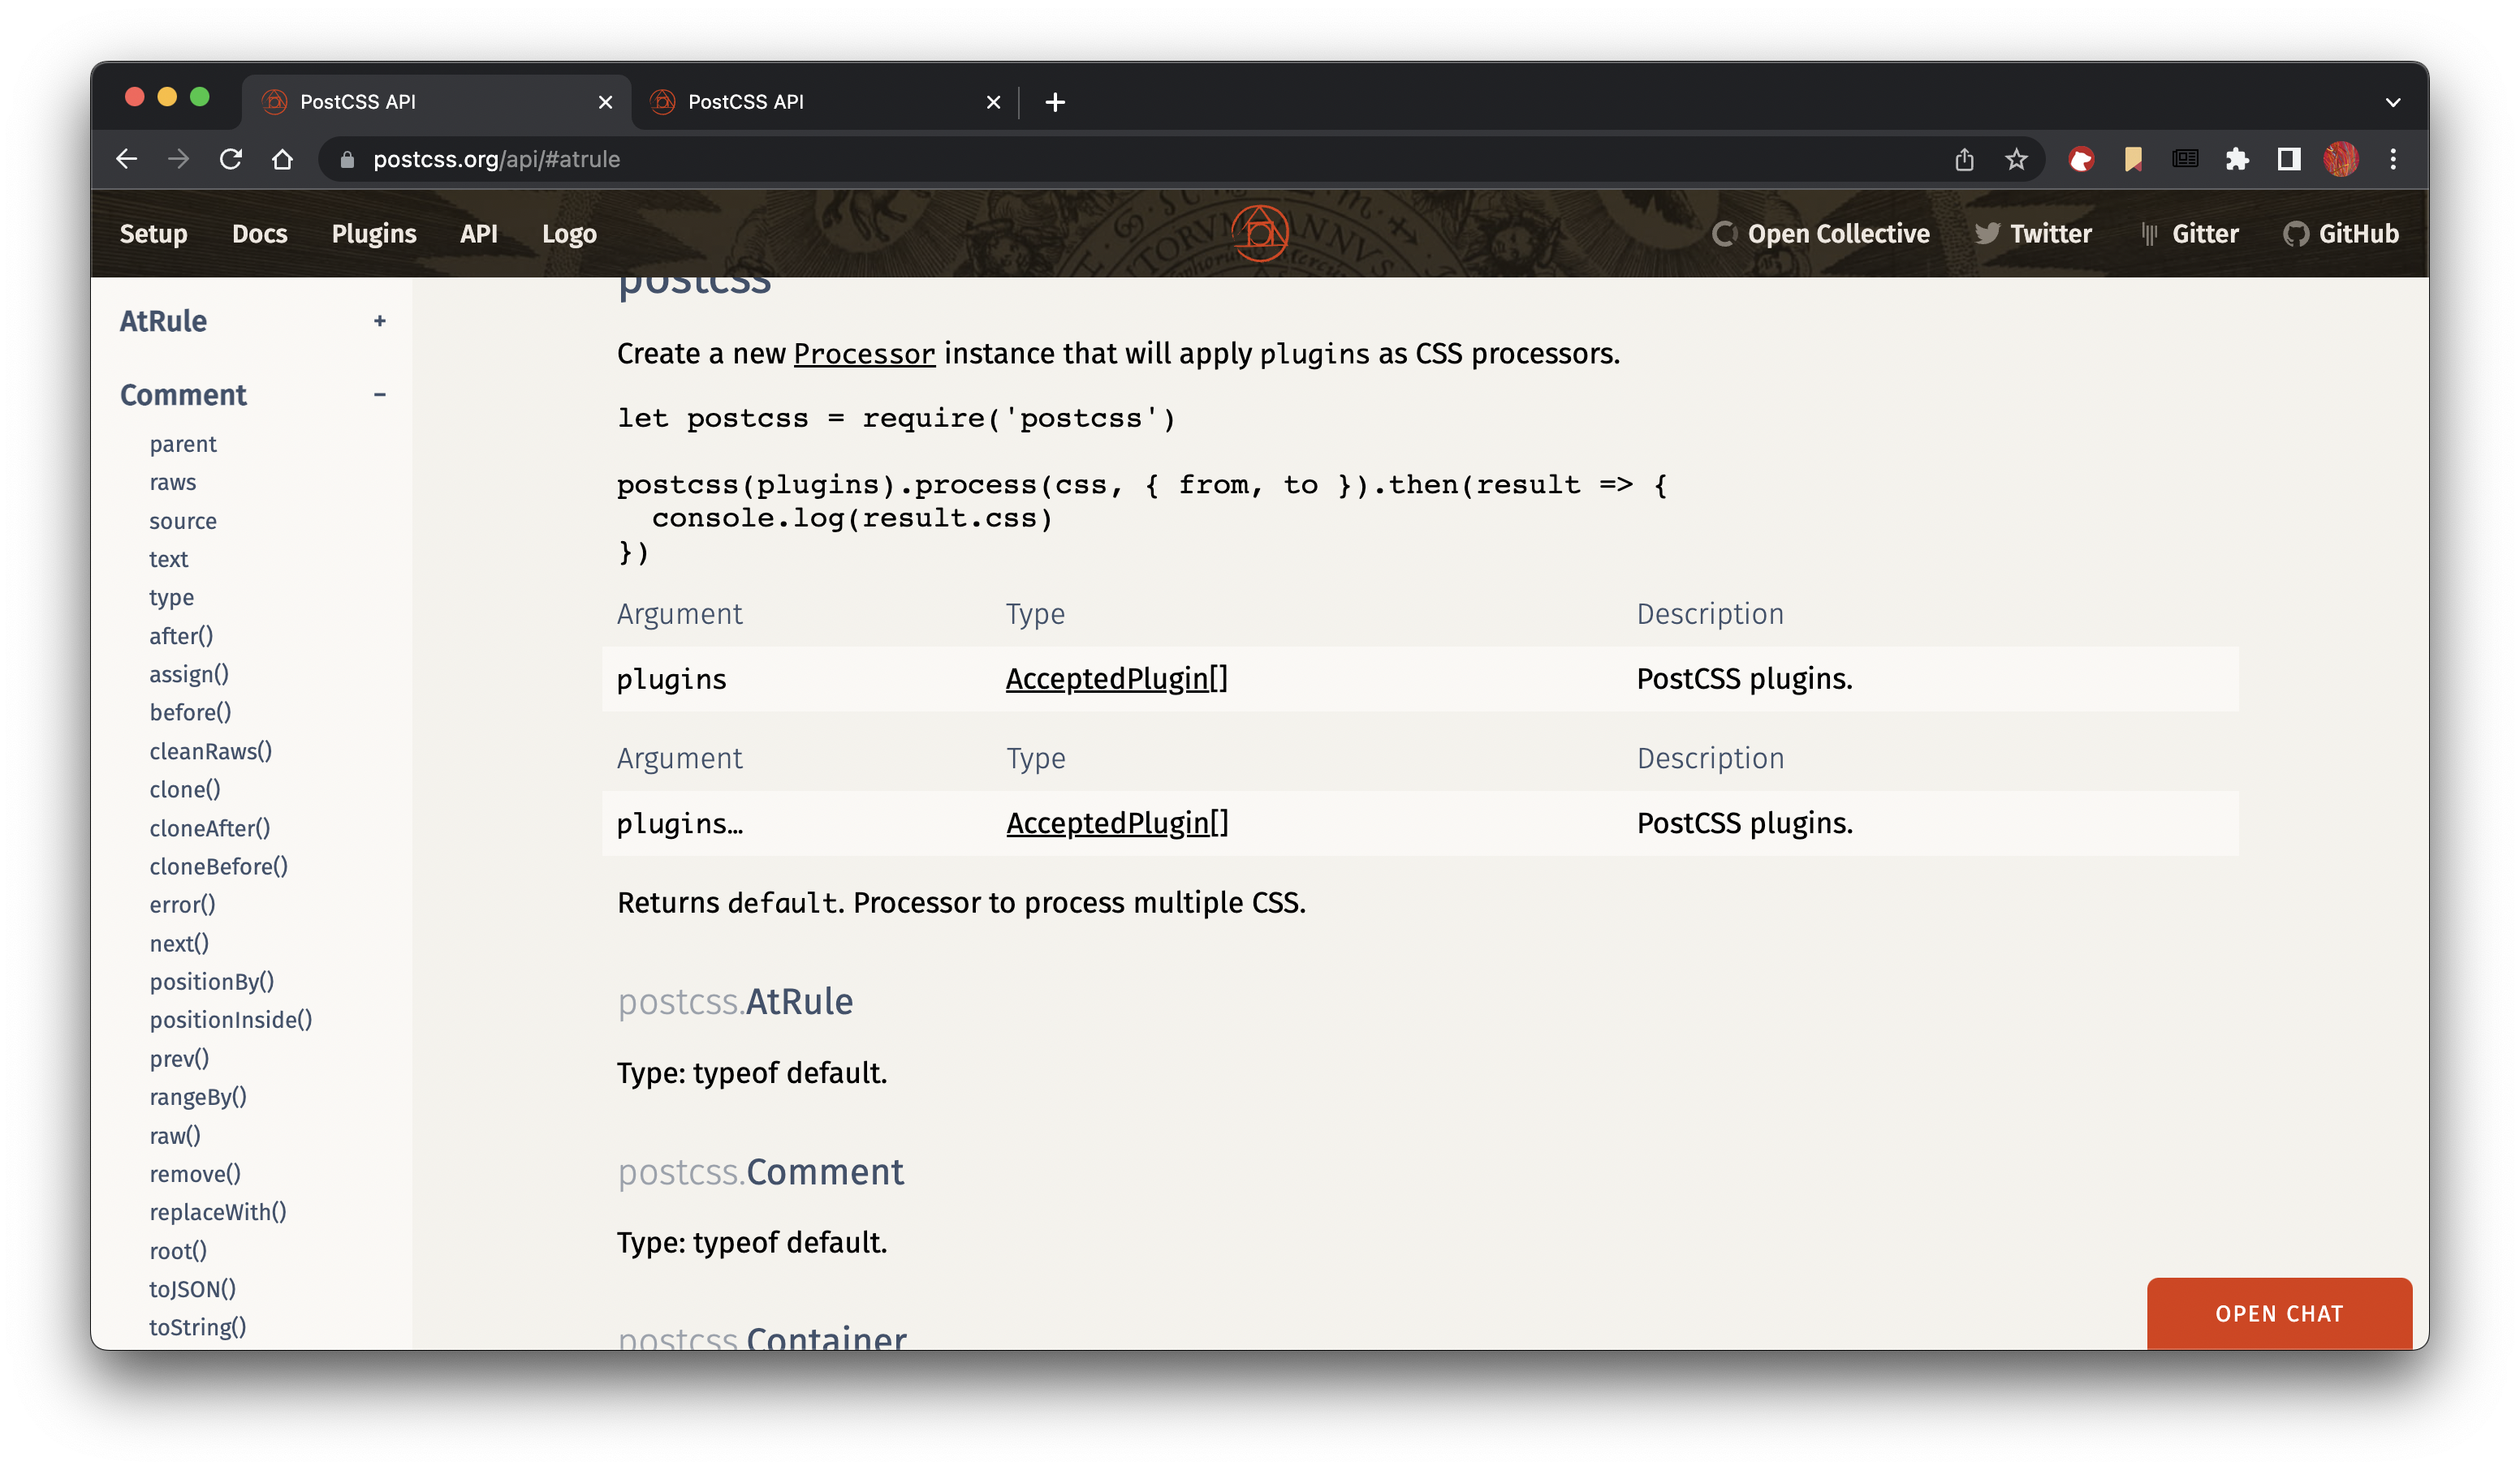Screen dimensions: 2520x1470
Task: Select parent in Comment sidebar list
Action: click(183, 444)
